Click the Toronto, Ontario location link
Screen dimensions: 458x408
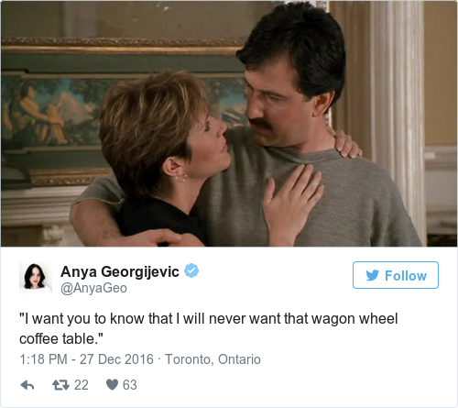(x=213, y=359)
